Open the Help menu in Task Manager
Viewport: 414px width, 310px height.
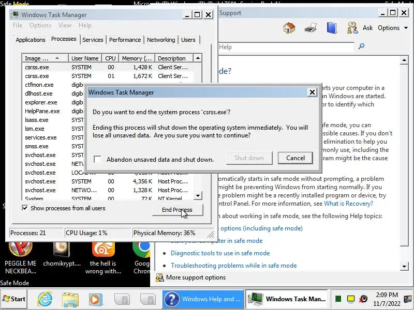point(85,25)
